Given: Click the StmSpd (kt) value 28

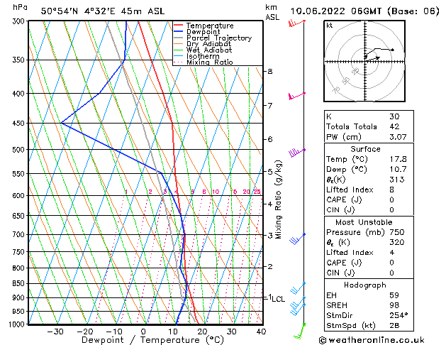Looking at the screenshot, I should click(x=394, y=325).
